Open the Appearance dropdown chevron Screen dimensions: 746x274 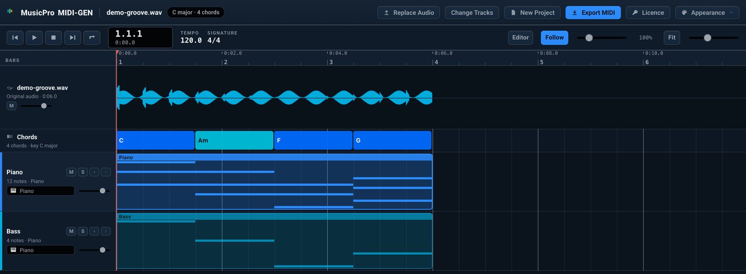pyautogui.click(x=731, y=13)
